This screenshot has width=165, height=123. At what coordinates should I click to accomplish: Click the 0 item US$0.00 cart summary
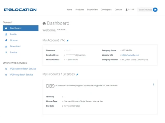(145, 10)
